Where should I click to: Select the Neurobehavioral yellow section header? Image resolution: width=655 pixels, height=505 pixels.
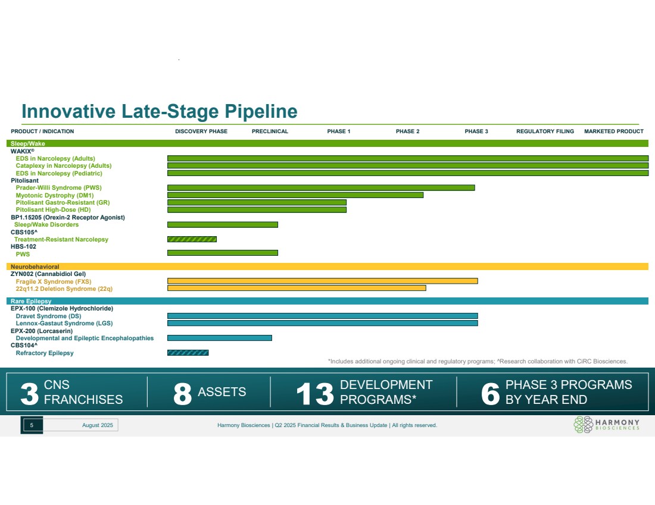(327, 266)
